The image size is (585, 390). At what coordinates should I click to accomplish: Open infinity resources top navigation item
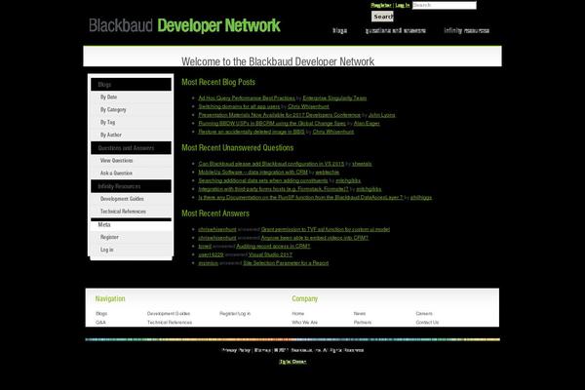[467, 30]
